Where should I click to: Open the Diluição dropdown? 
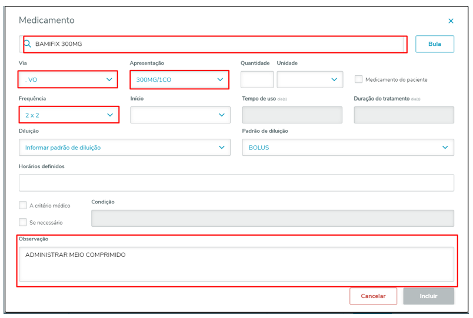point(124,148)
